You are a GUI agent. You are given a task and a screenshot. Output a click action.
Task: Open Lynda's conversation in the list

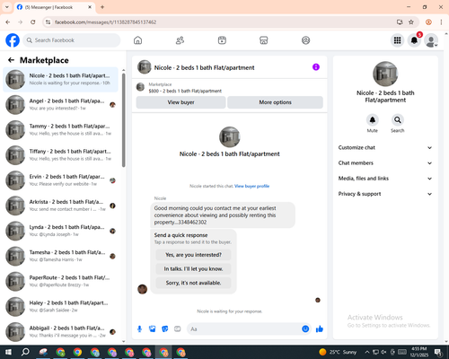[x=61, y=231]
